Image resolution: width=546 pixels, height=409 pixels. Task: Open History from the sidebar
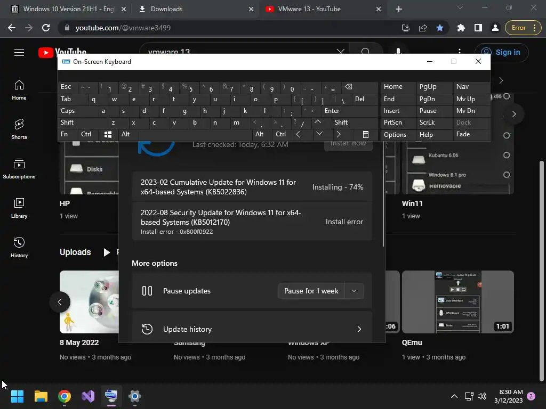pos(19,247)
